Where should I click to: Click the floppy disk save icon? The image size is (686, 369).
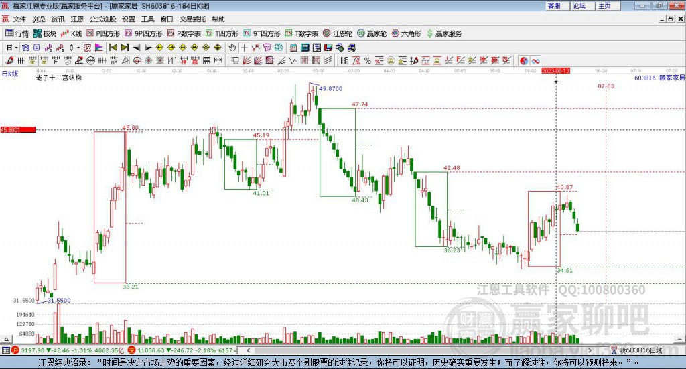coord(328,48)
